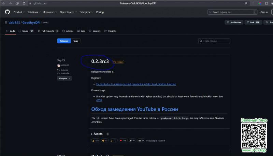Image resolution: width=273 pixels, height=156 pixels.
Task: Select the Tags tab button
Action: [75, 41]
